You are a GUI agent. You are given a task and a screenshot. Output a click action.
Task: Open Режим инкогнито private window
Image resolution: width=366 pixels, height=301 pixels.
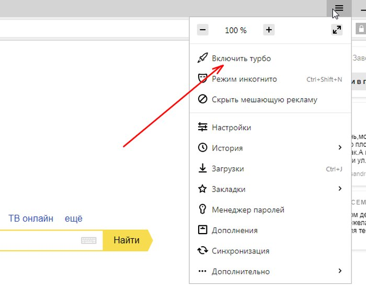[244, 79]
